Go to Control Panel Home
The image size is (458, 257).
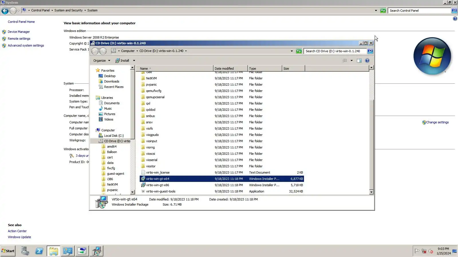coord(21,22)
